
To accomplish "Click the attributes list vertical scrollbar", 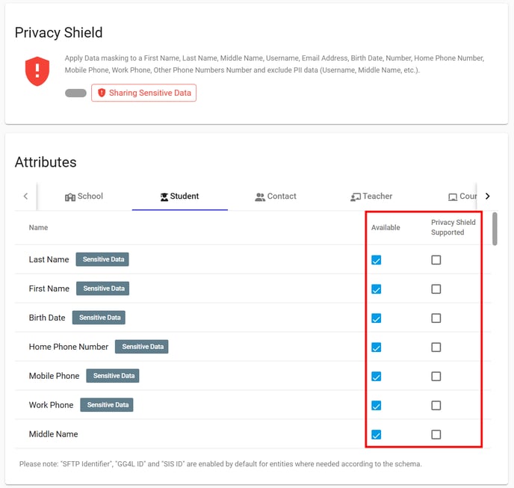I will (x=495, y=229).
